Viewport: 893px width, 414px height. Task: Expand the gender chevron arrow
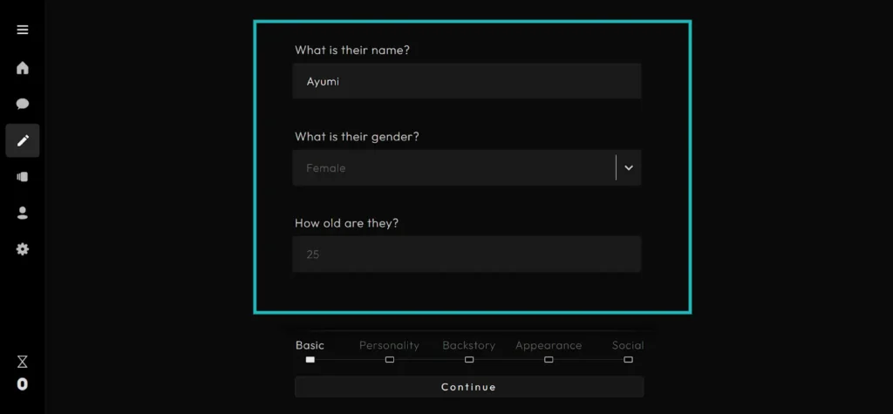628,168
